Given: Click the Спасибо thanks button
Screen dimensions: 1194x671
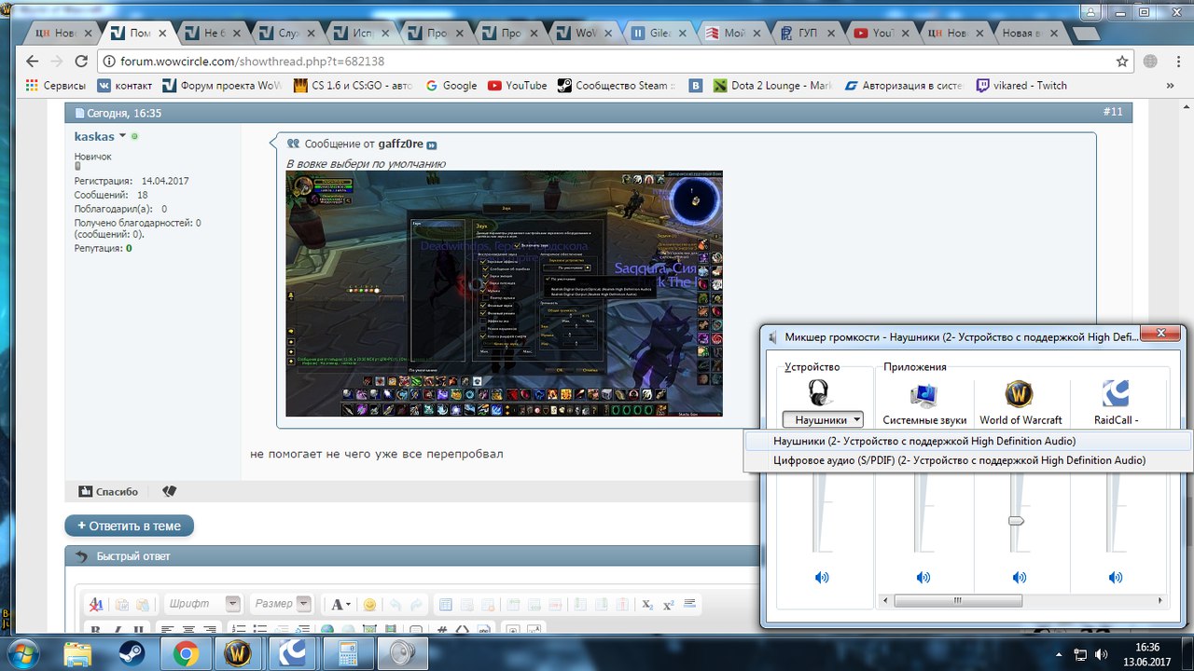Looking at the screenshot, I should [109, 491].
